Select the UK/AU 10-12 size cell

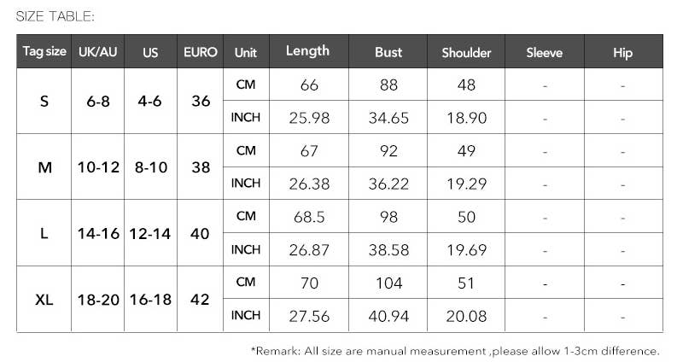pyautogui.click(x=97, y=167)
